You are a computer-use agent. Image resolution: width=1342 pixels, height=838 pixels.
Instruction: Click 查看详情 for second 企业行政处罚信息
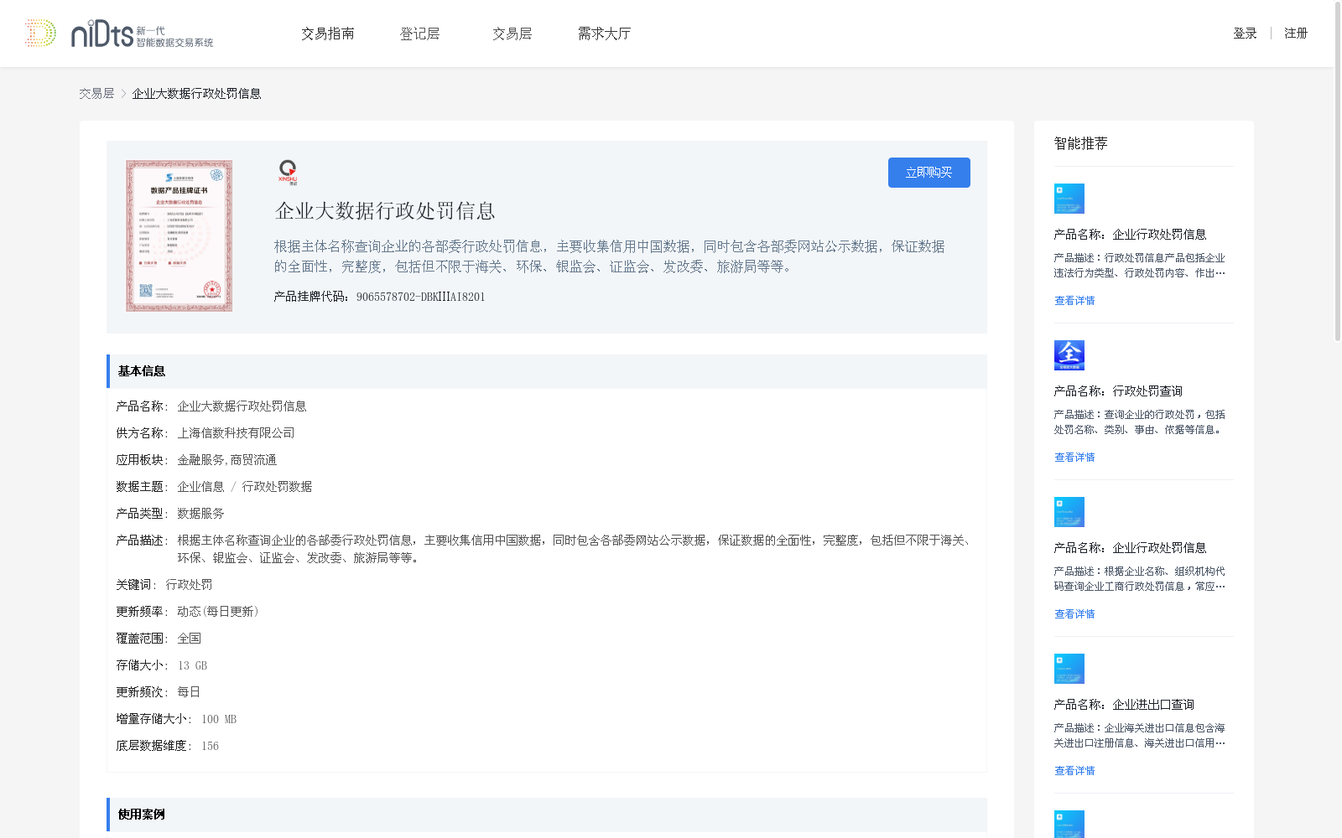tap(1074, 614)
